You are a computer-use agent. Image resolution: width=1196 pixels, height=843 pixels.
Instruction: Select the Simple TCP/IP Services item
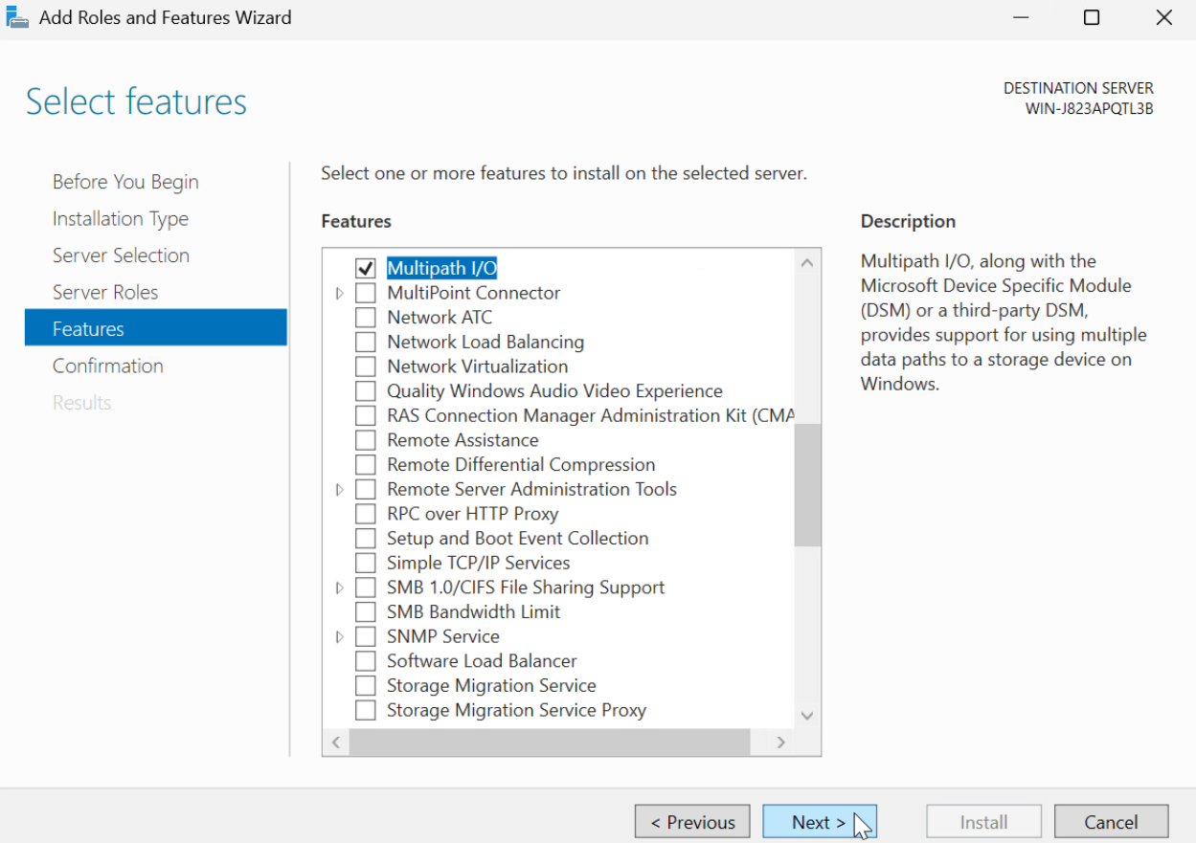478,564
